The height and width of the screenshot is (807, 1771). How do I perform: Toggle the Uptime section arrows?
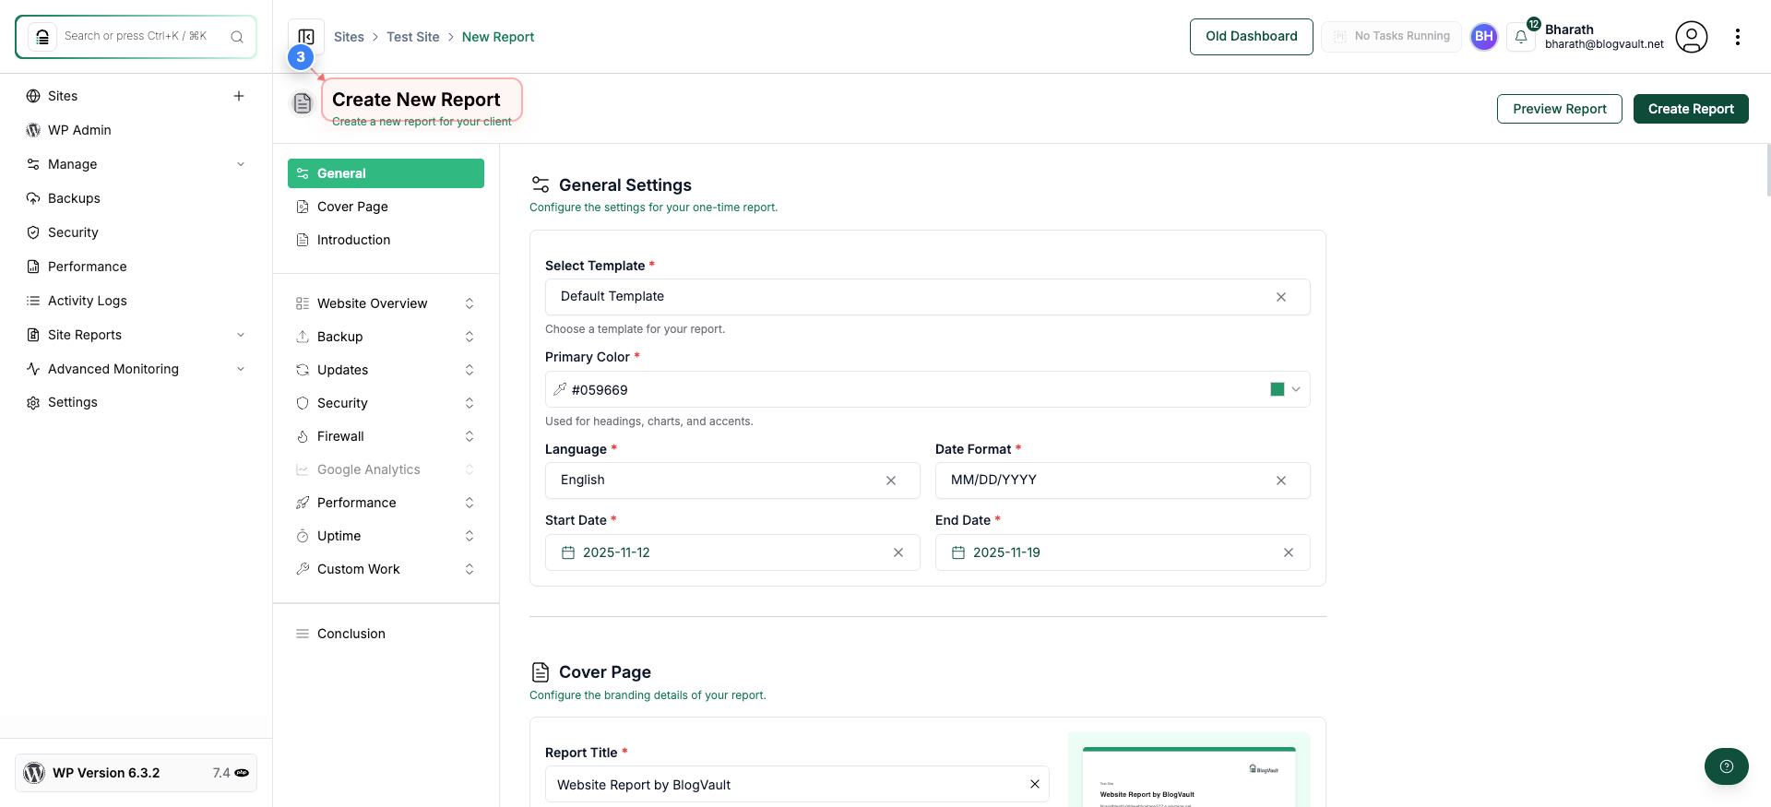tap(469, 536)
